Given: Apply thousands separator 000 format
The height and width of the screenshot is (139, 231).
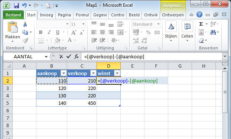Looking at the screenshot, I should (157, 32).
